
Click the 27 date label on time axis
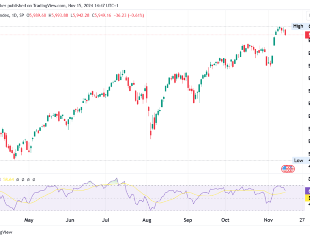coord(301,219)
